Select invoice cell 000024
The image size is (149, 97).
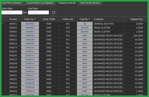click(13, 87)
